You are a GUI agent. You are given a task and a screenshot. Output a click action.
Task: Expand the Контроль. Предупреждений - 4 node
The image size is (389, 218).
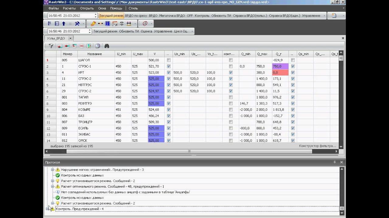[x=47, y=209]
